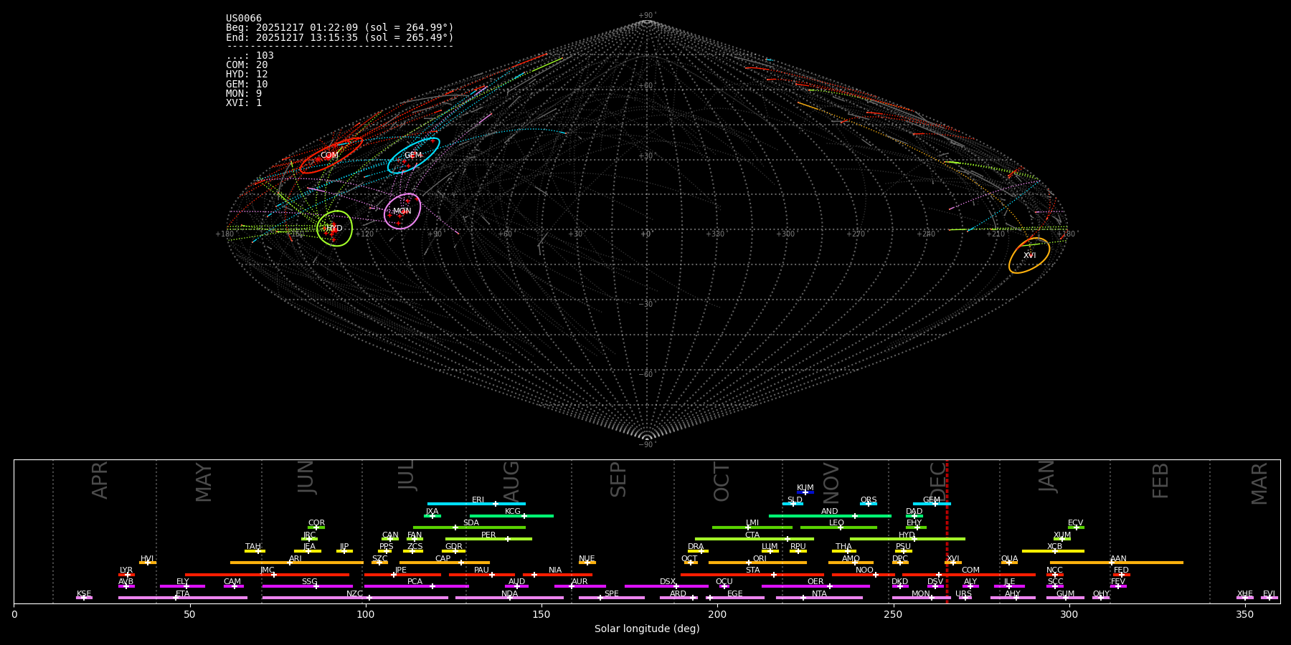1291x645 pixels.
Task: Click the COM shower bar in timeline
Action: [970, 575]
